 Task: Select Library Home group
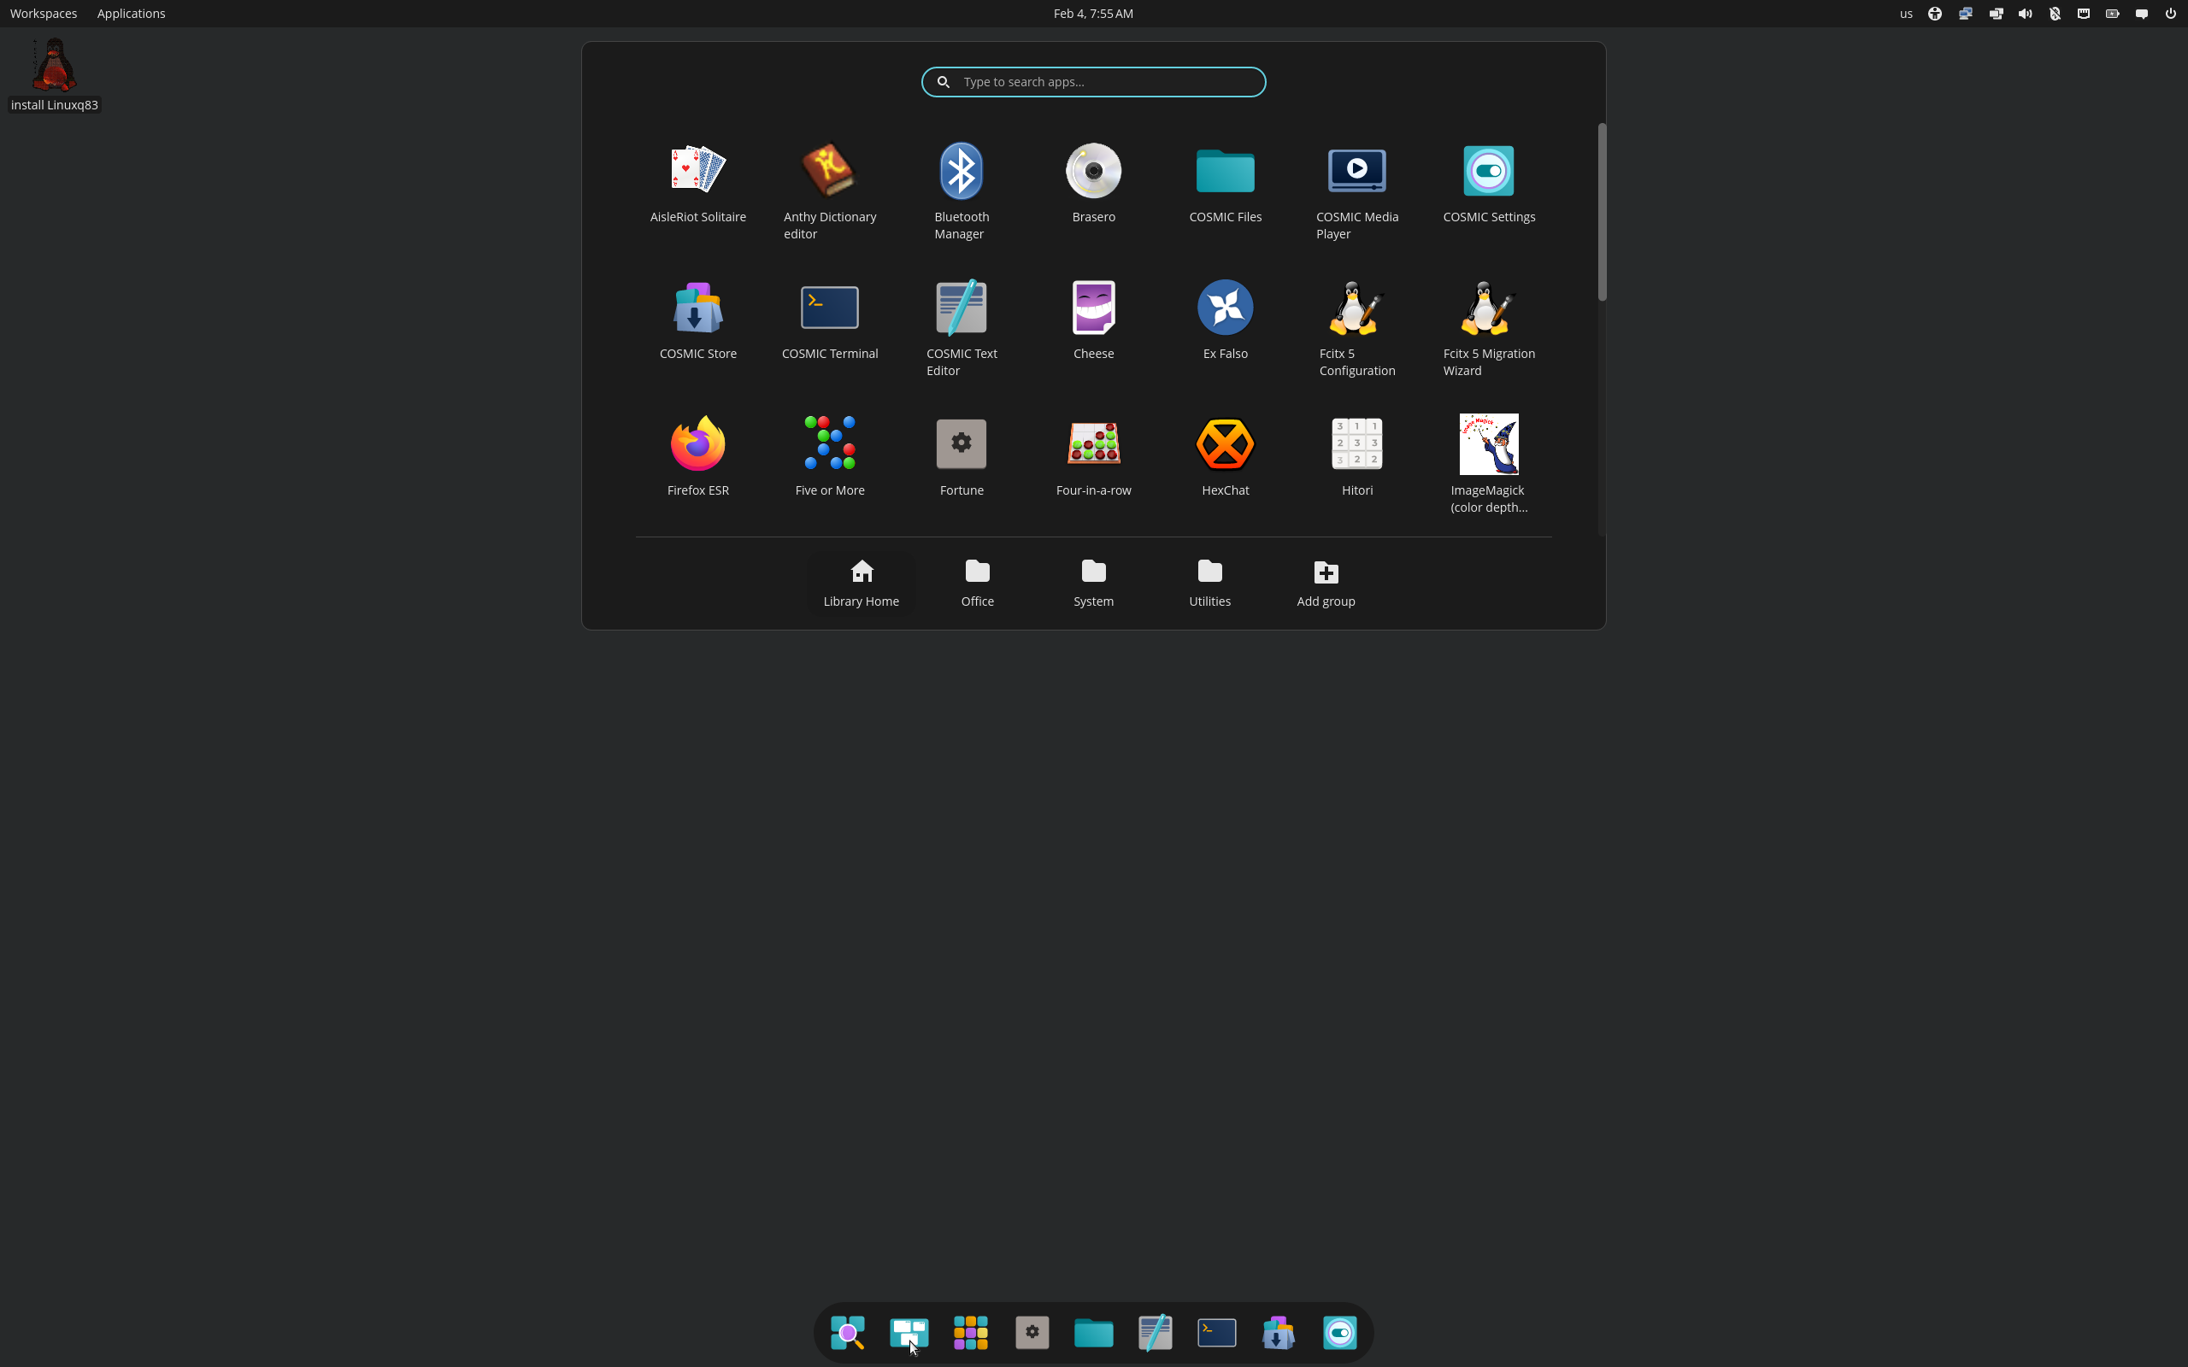click(861, 584)
